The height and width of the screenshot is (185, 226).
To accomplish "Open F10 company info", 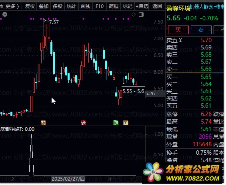I will [100, 6].
